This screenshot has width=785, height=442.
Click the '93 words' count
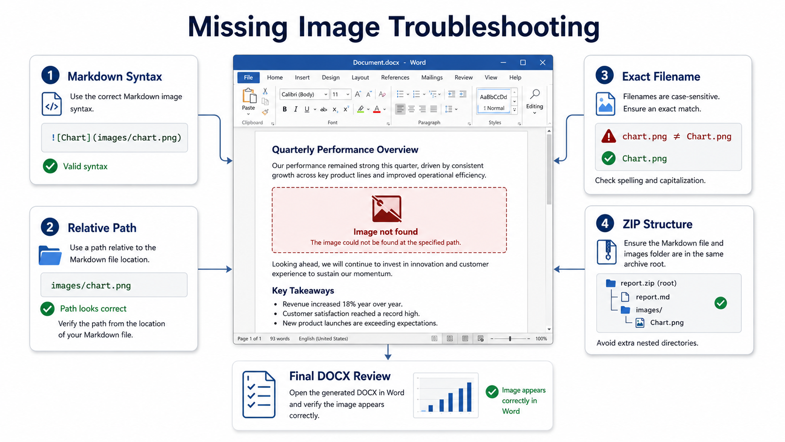280,339
